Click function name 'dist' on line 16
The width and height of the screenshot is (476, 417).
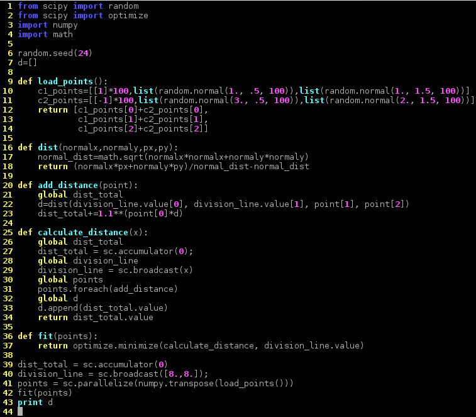tap(48, 148)
